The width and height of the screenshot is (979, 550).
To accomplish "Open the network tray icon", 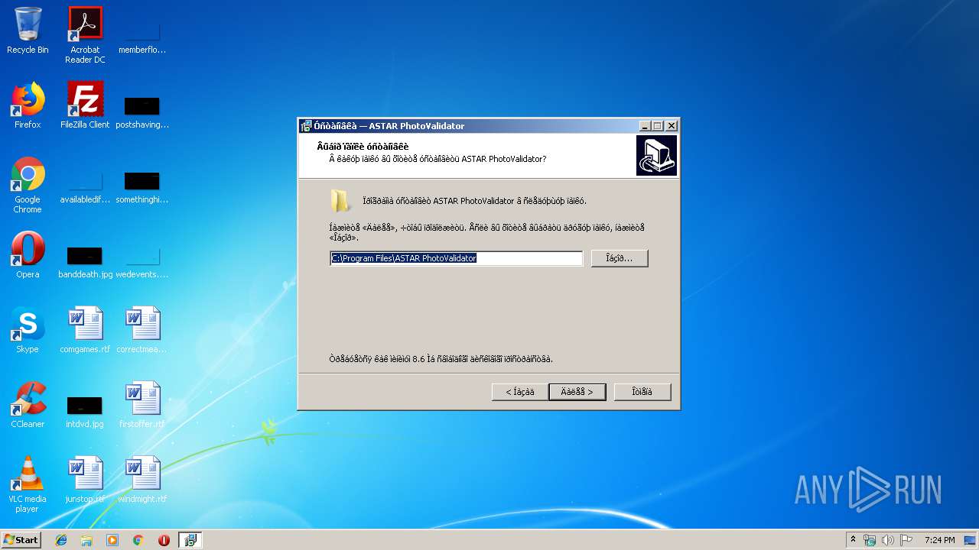I will (870, 540).
